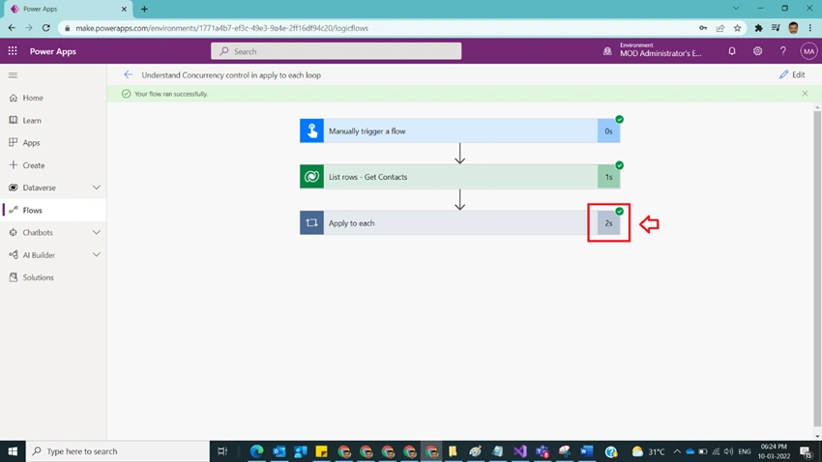This screenshot has width=822, height=462.
Task: Click the Power Apps header title
Action: tap(53, 51)
